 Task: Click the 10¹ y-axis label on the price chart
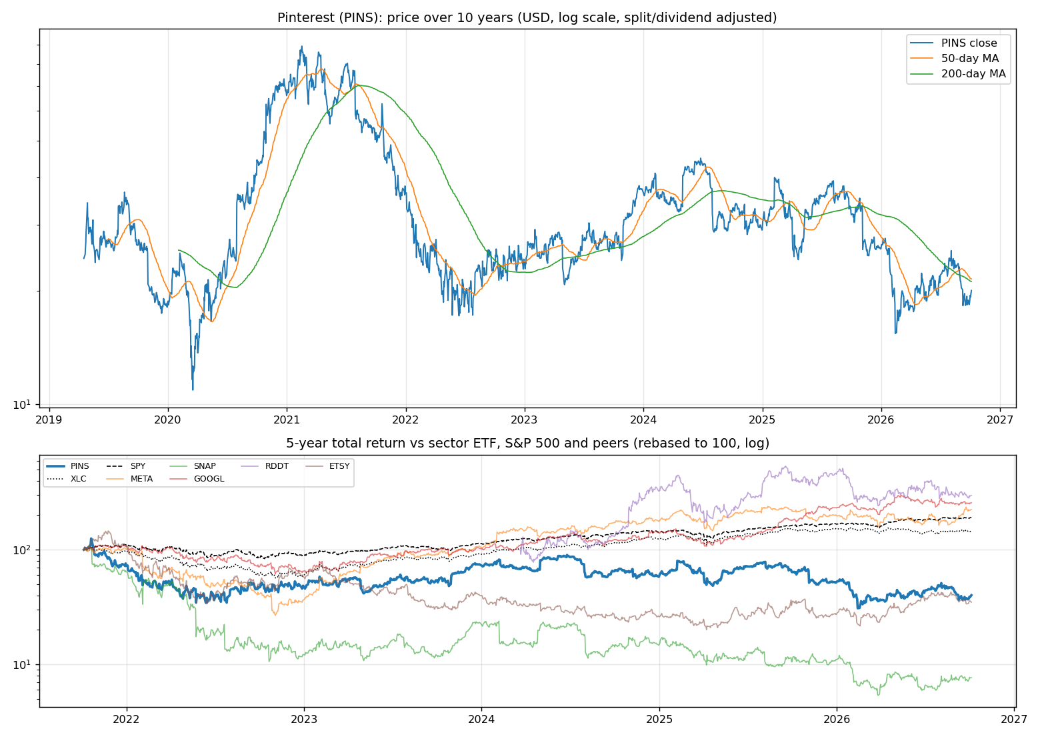tap(23, 404)
